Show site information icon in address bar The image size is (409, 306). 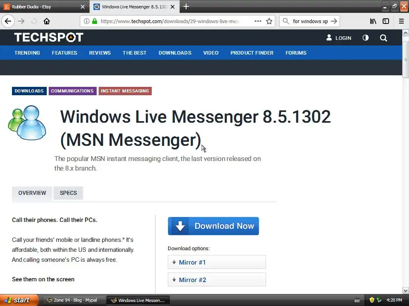coord(87,22)
